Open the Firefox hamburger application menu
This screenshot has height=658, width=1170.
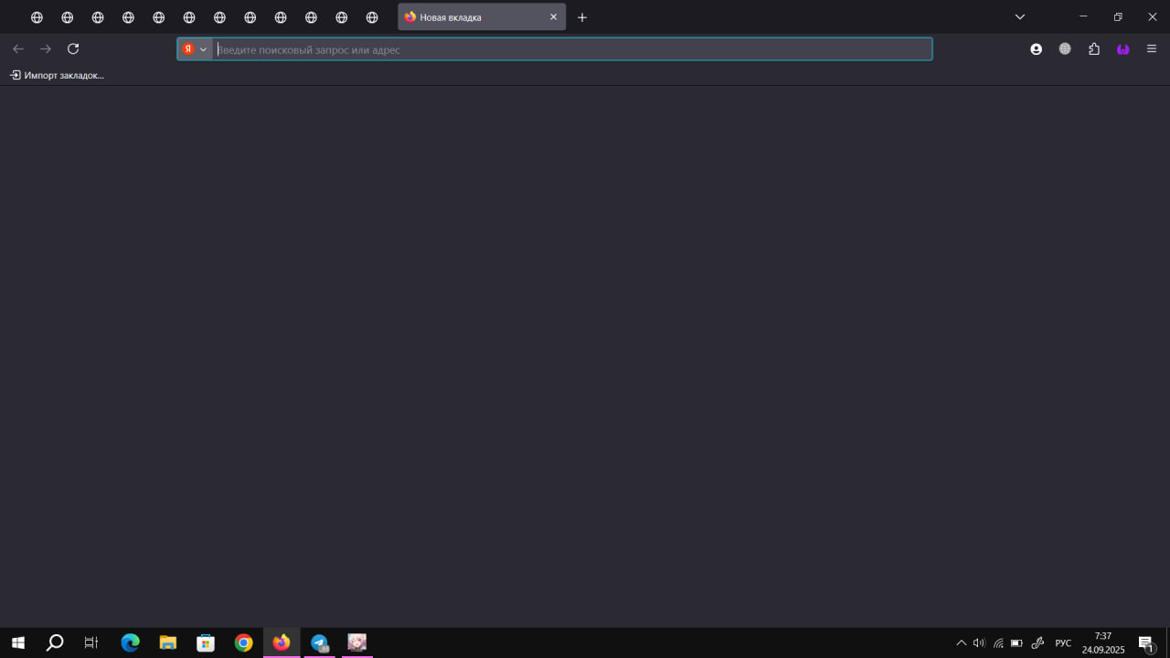[1152, 49]
